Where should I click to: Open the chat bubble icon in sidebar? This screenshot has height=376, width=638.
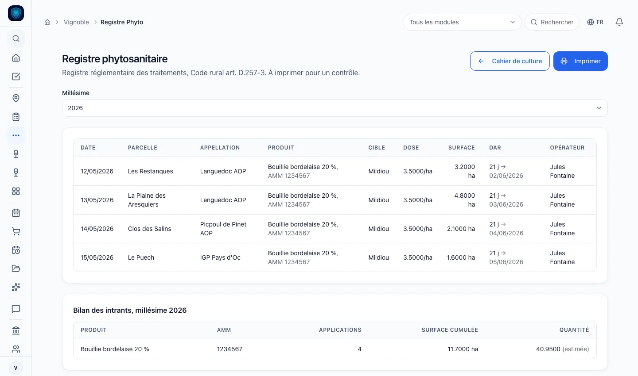16,309
